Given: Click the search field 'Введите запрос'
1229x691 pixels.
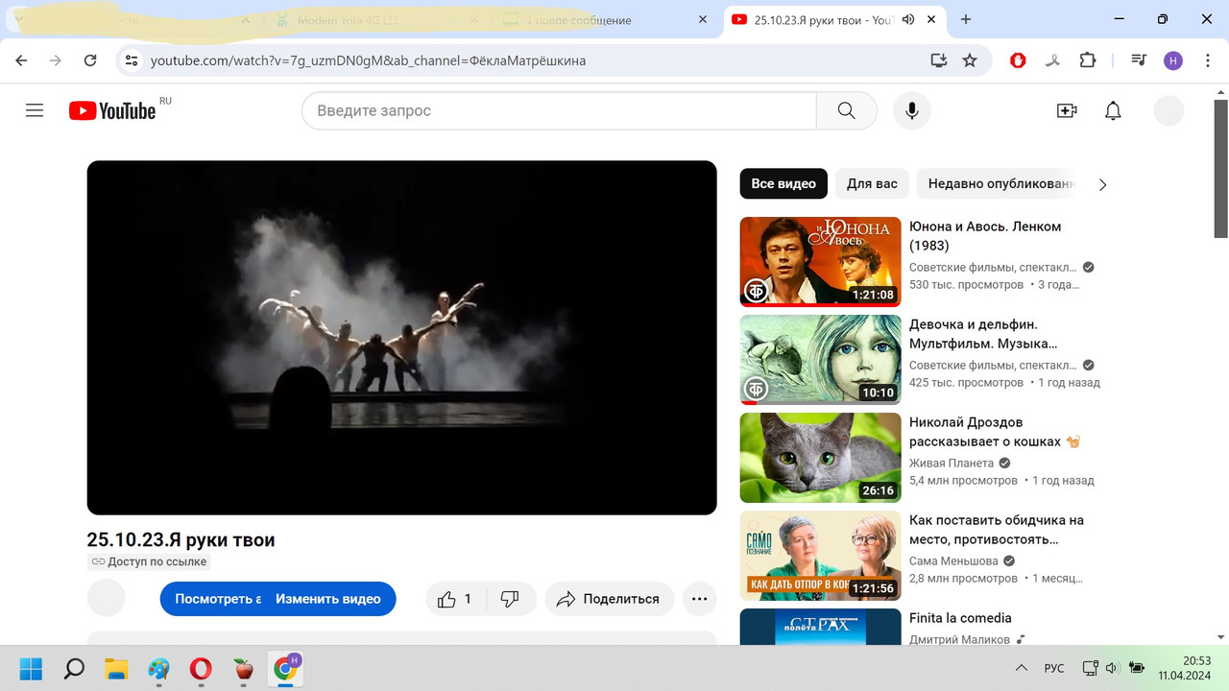Looking at the screenshot, I should pyautogui.click(x=559, y=110).
